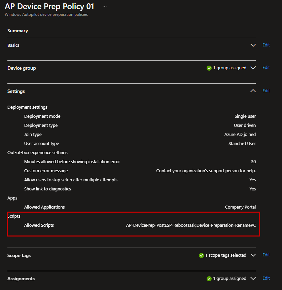Click the Company Portal allowed application value
Viewport: 282px width, 290px height.
[x=240, y=207]
